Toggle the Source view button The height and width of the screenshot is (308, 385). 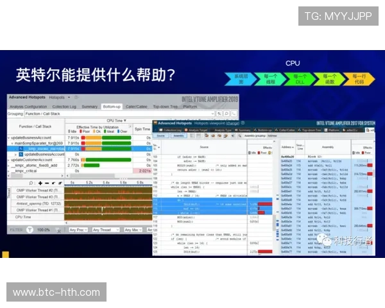[x=161, y=135]
